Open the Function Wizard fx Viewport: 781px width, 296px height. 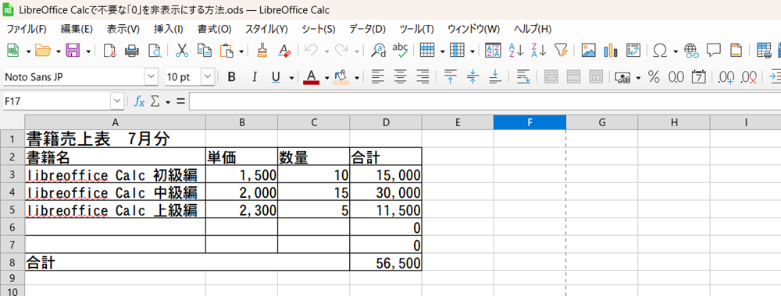[140, 101]
